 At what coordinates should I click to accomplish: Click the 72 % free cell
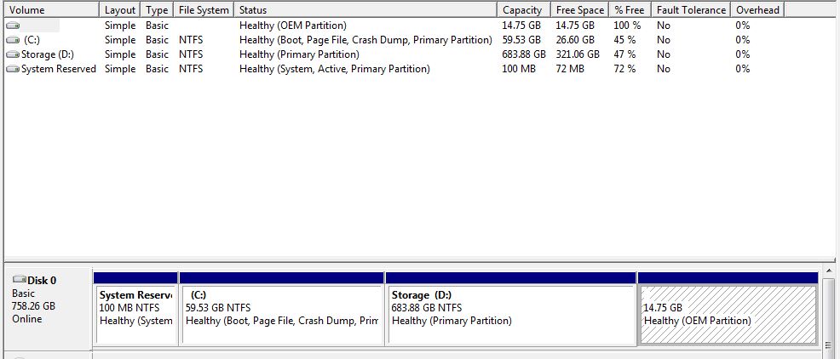[x=624, y=69]
